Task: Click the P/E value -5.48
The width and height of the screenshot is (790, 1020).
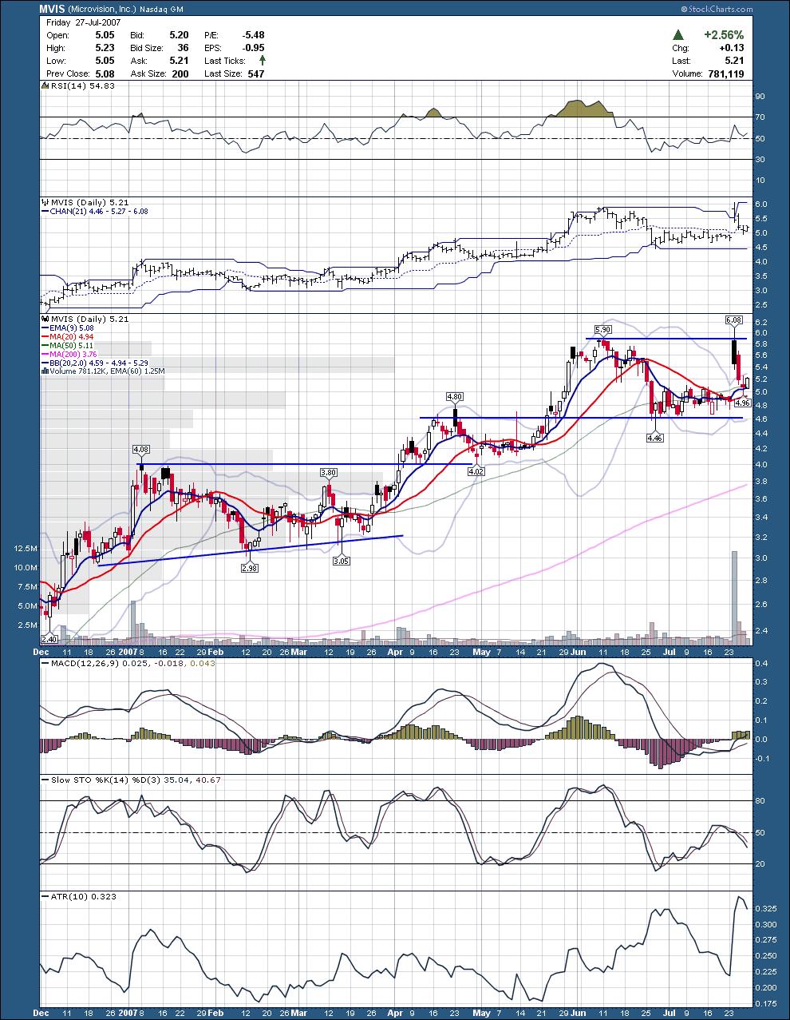Action: (x=253, y=35)
